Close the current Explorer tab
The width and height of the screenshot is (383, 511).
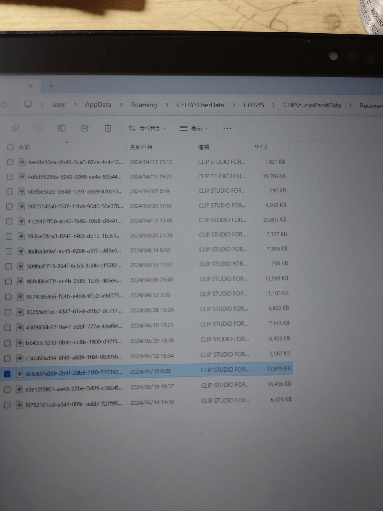pyautogui.click(x=30, y=86)
